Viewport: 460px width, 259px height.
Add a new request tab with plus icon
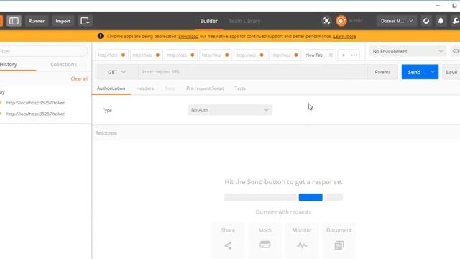[x=344, y=55]
